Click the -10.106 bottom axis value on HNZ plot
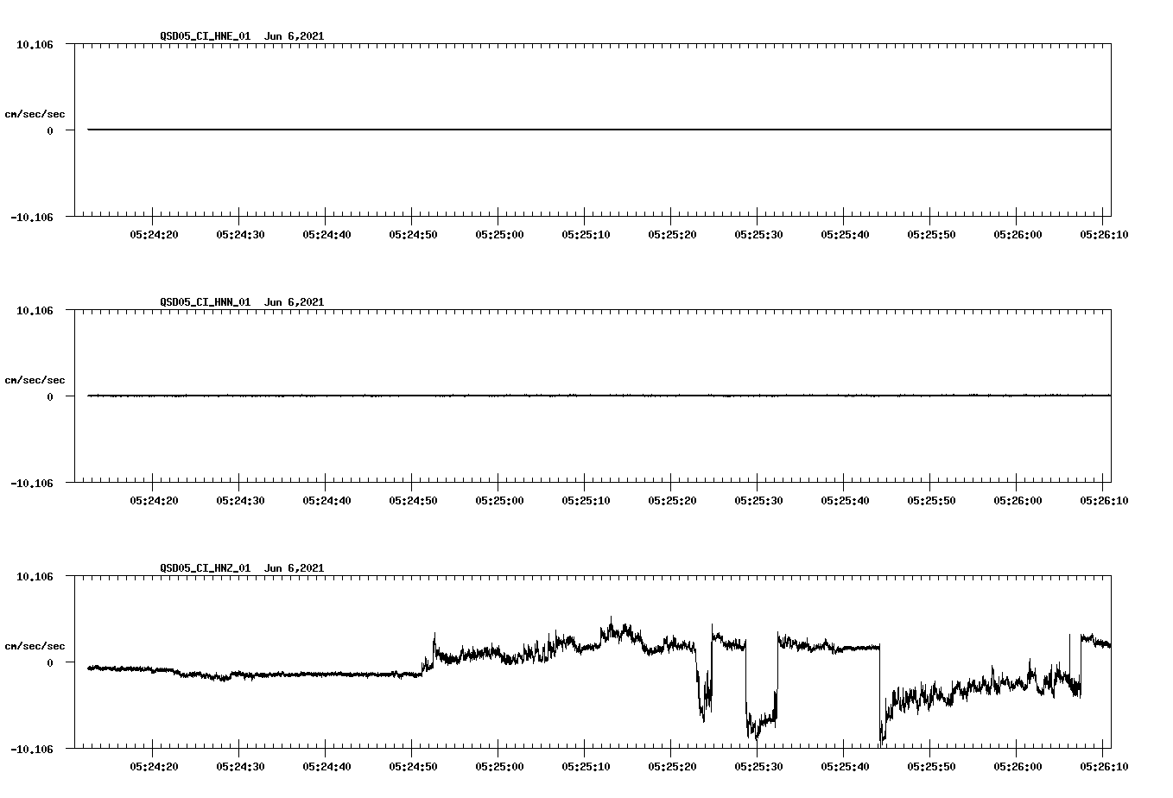The image size is (1173, 798). click(32, 750)
